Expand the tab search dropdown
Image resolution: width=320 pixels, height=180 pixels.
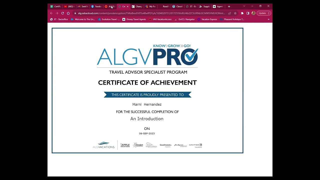click(244, 6)
